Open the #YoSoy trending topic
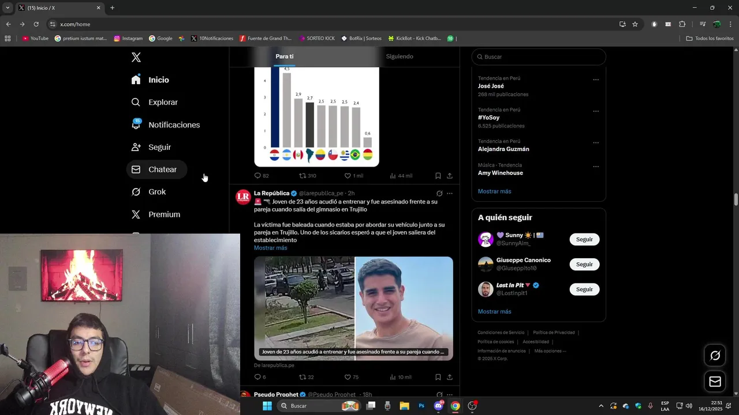Viewport: 739px width, 415px height. 488,118
